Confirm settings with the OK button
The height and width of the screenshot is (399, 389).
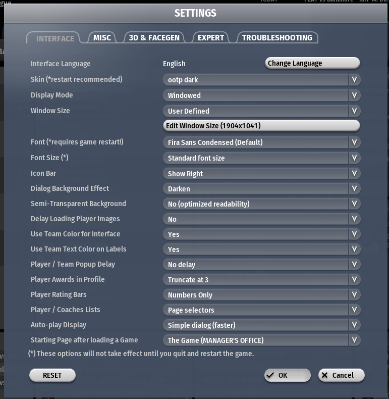click(x=287, y=375)
